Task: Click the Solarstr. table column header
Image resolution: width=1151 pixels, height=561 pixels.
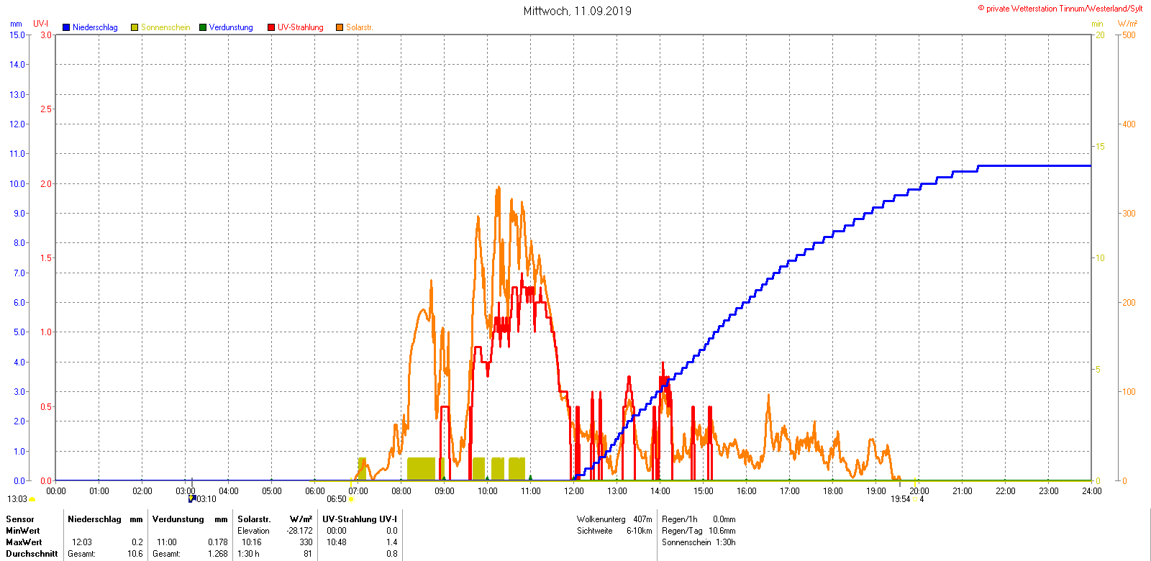Action: tap(254, 519)
